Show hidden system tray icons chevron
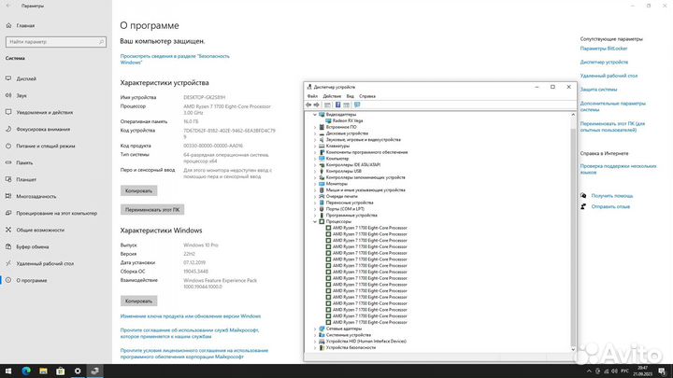673x378 pixels. (x=589, y=371)
